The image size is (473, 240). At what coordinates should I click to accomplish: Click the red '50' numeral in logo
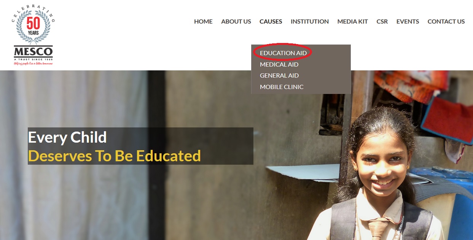point(33,24)
